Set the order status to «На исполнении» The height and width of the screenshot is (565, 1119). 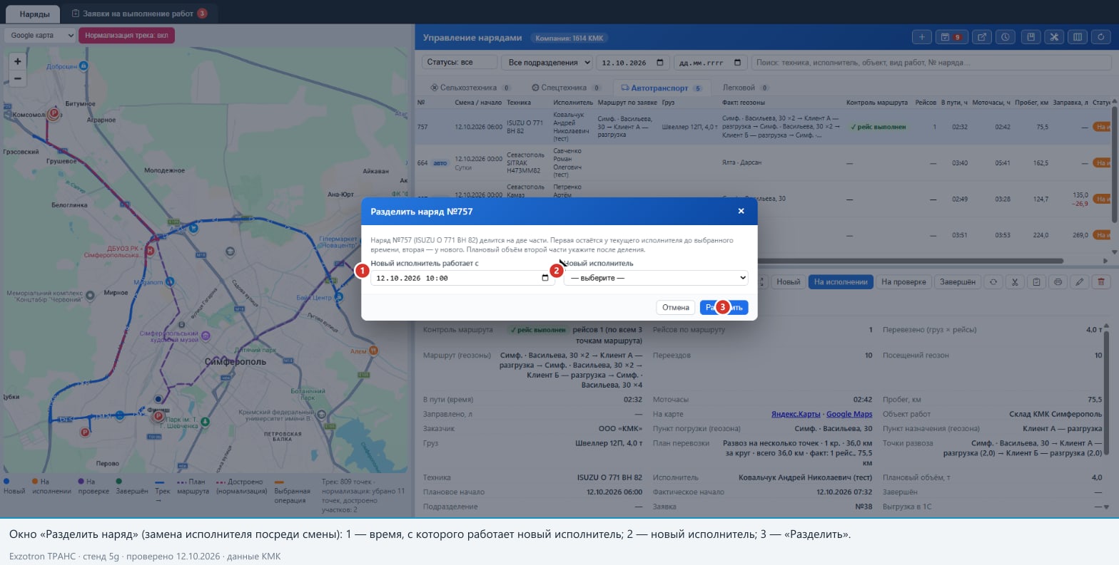point(841,282)
